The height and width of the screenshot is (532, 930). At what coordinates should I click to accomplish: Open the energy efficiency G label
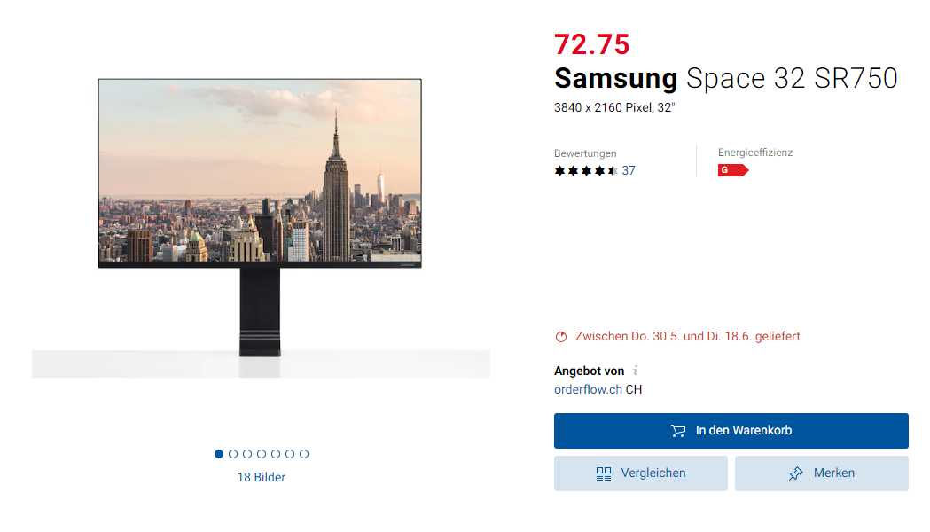click(732, 170)
